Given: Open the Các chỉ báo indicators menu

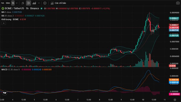Looking at the screenshot, I should click(58, 3).
